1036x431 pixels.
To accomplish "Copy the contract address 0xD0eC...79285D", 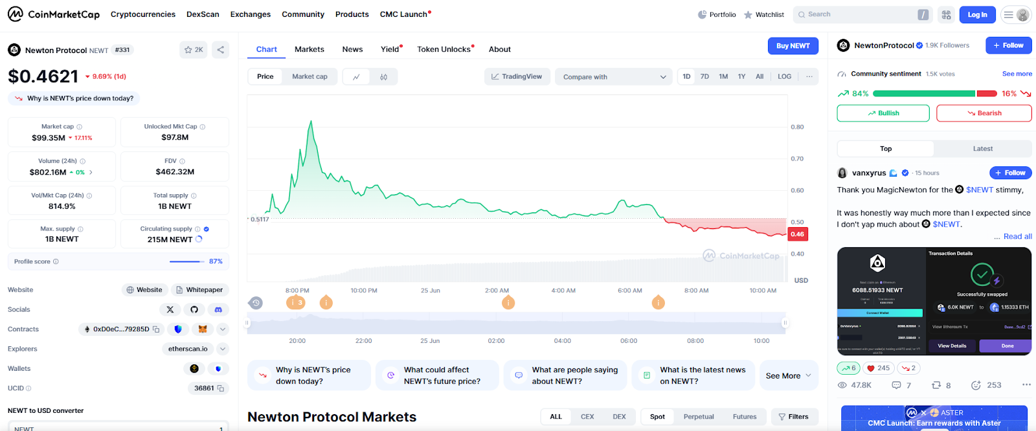I will tap(156, 329).
